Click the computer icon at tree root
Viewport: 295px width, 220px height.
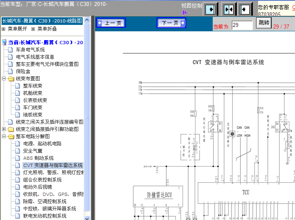click(4, 42)
